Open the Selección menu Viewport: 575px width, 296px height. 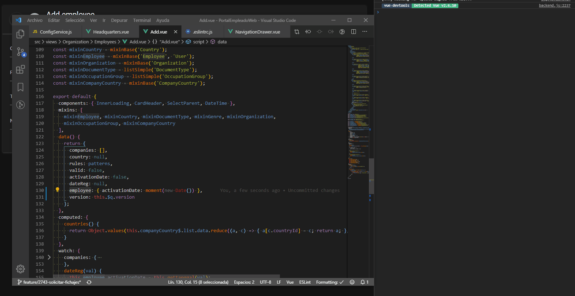(x=75, y=20)
